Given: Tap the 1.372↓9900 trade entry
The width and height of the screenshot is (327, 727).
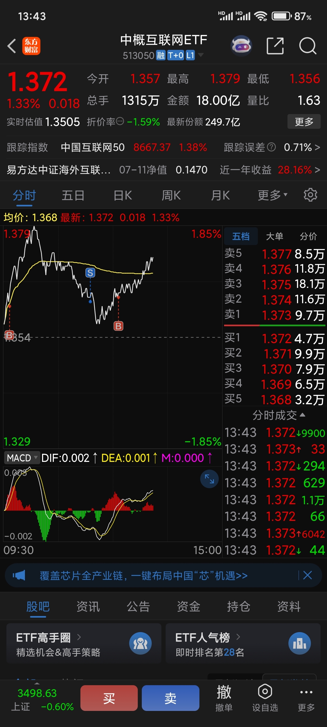Looking at the screenshot, I should 274,432.
